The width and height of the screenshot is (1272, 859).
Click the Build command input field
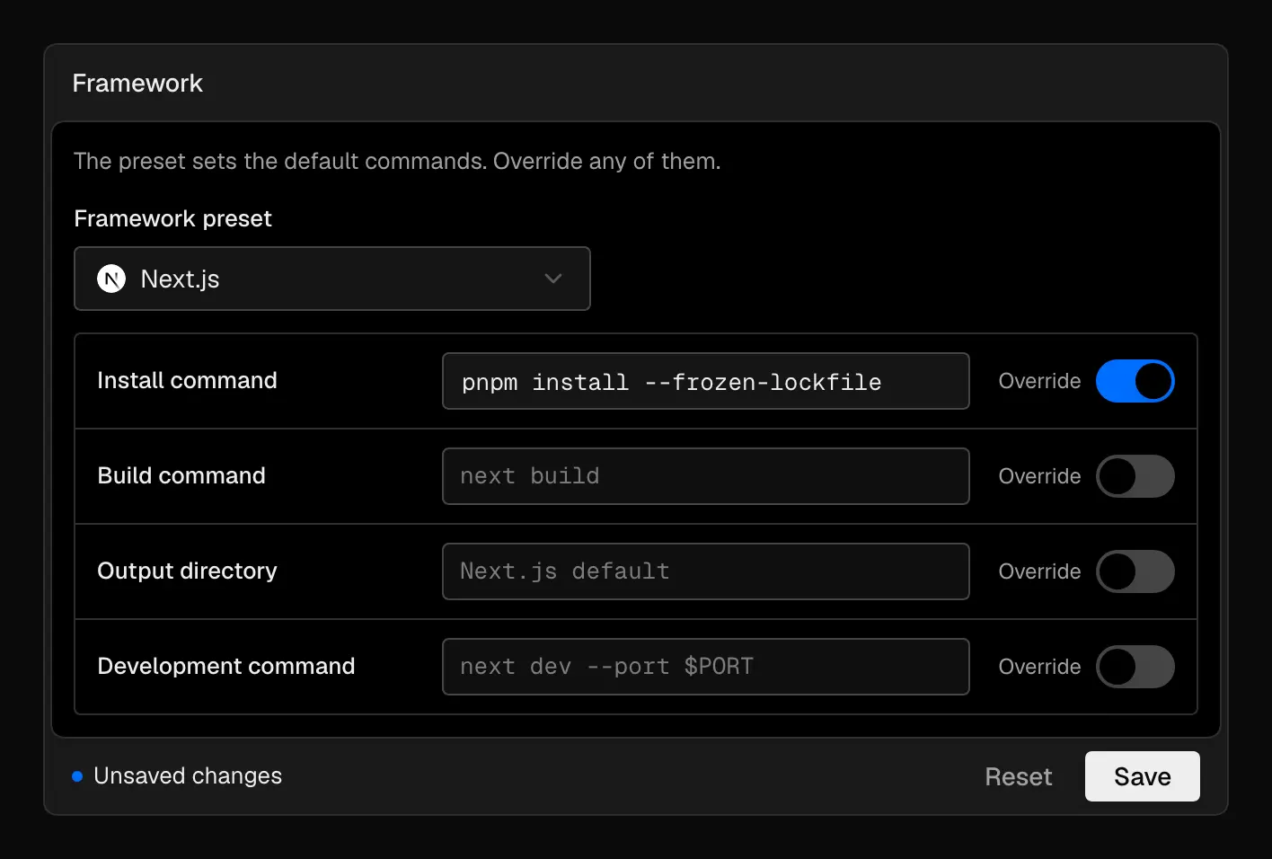tap(706, 476)
